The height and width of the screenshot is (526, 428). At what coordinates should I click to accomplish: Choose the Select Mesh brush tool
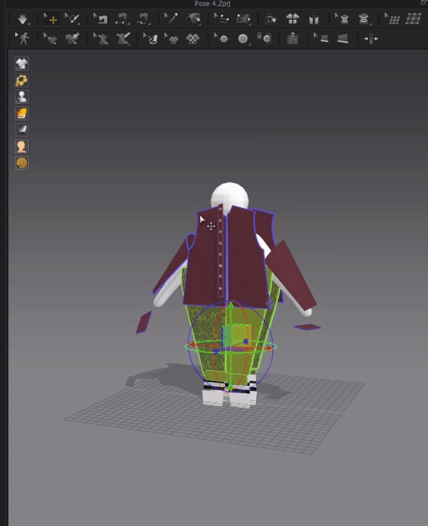coord(72,19)
